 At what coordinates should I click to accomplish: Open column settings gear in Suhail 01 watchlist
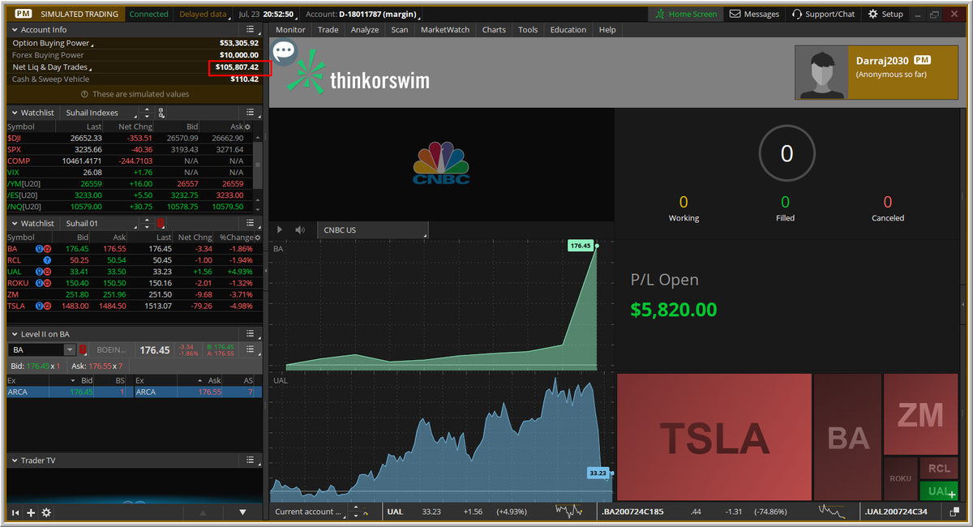[x=256, y=238]
